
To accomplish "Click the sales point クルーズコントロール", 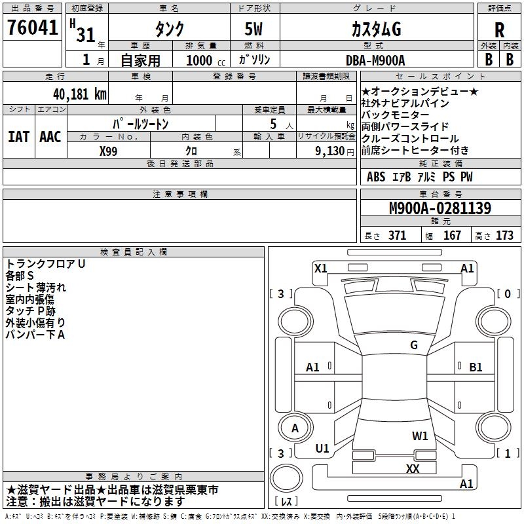I will [410, 138].
